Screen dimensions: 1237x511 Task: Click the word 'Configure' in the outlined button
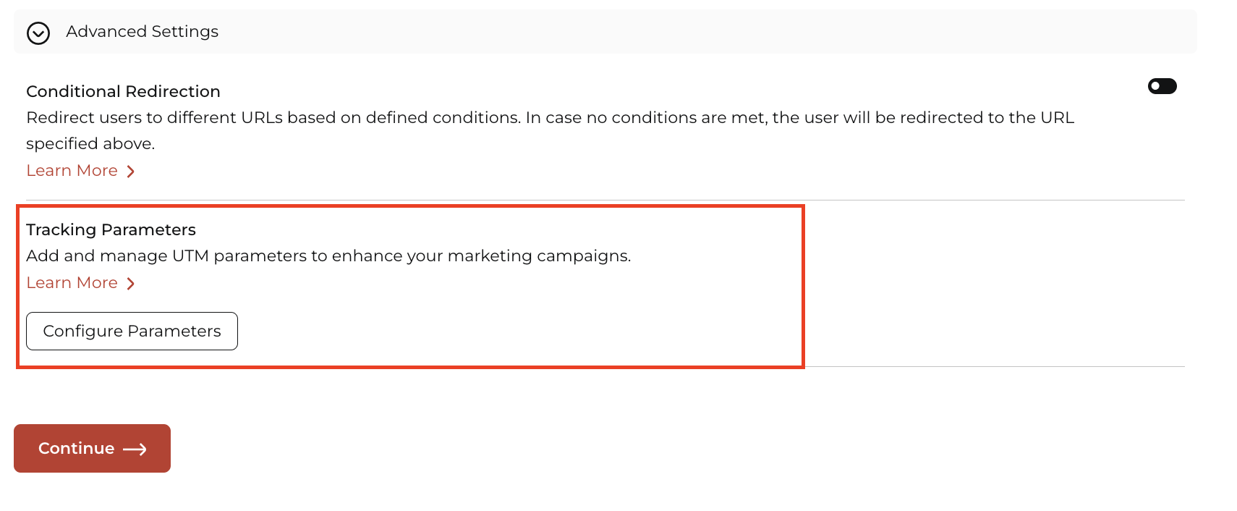click(x=82, y=331)
